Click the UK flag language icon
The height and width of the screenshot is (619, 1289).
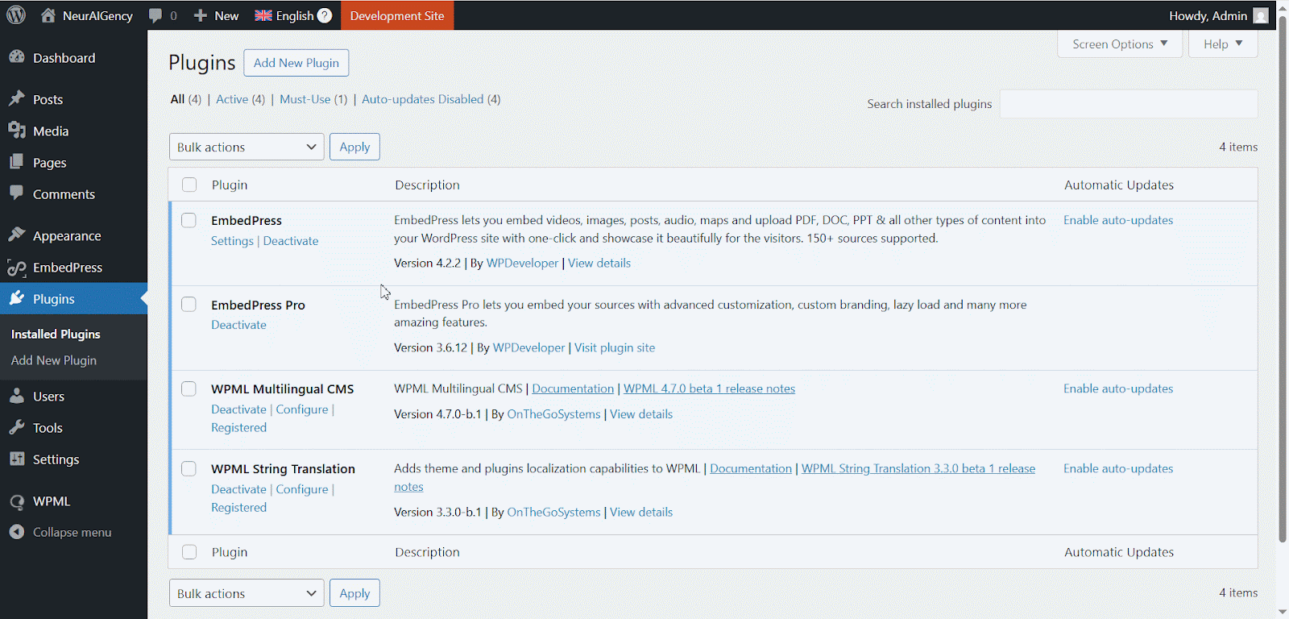pyautogui.click(x=263, y=15)
